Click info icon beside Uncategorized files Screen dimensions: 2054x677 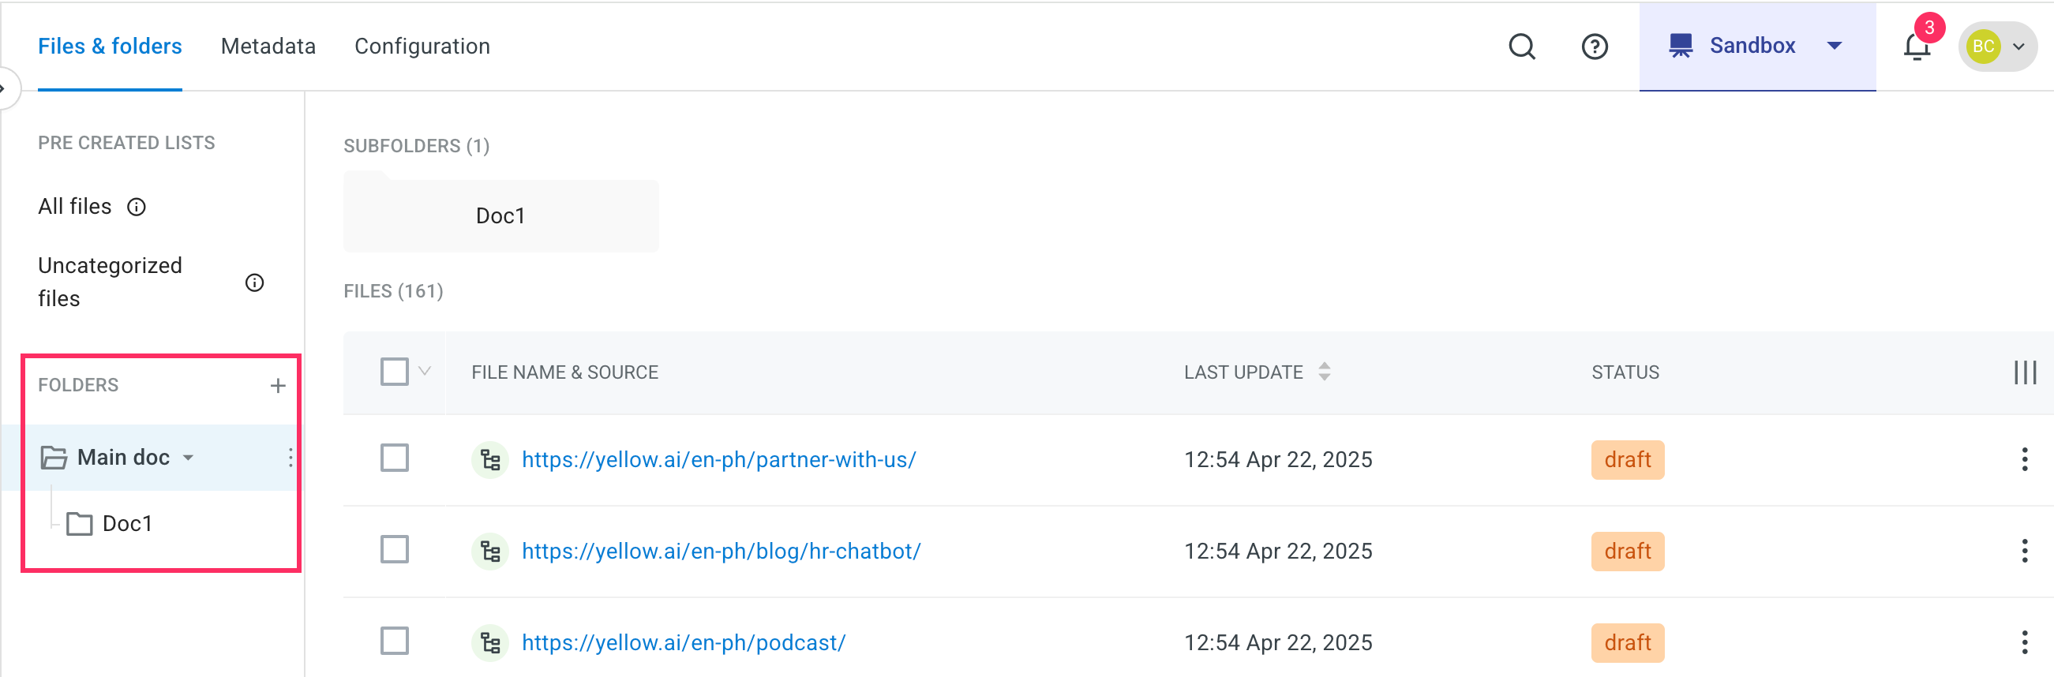tap(254, 282)
